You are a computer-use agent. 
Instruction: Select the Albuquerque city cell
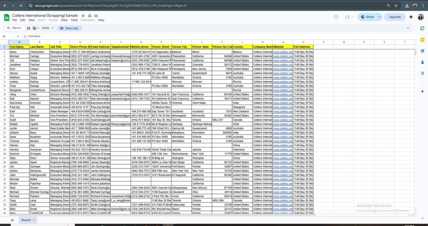(181, 188)
